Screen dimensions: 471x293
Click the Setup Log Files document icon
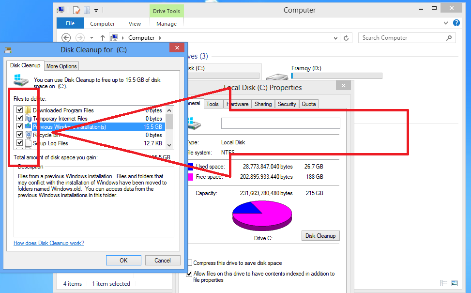(x=28, y=143)
